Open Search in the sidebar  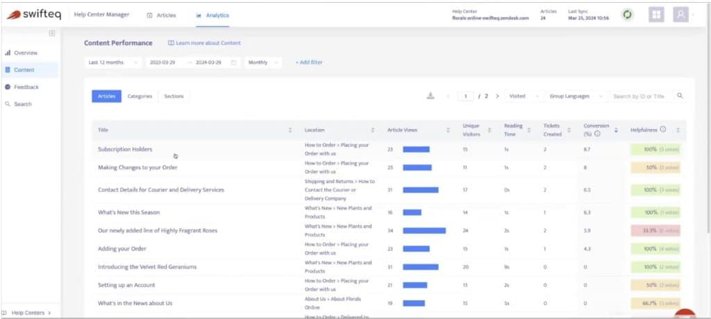30,104
